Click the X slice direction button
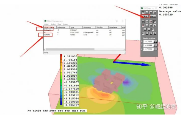The height and width of the screenshot is (116, 191). [x=145, y=29]
